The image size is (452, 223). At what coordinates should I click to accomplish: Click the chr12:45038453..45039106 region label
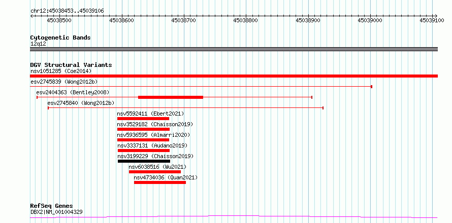pos(67,11)
